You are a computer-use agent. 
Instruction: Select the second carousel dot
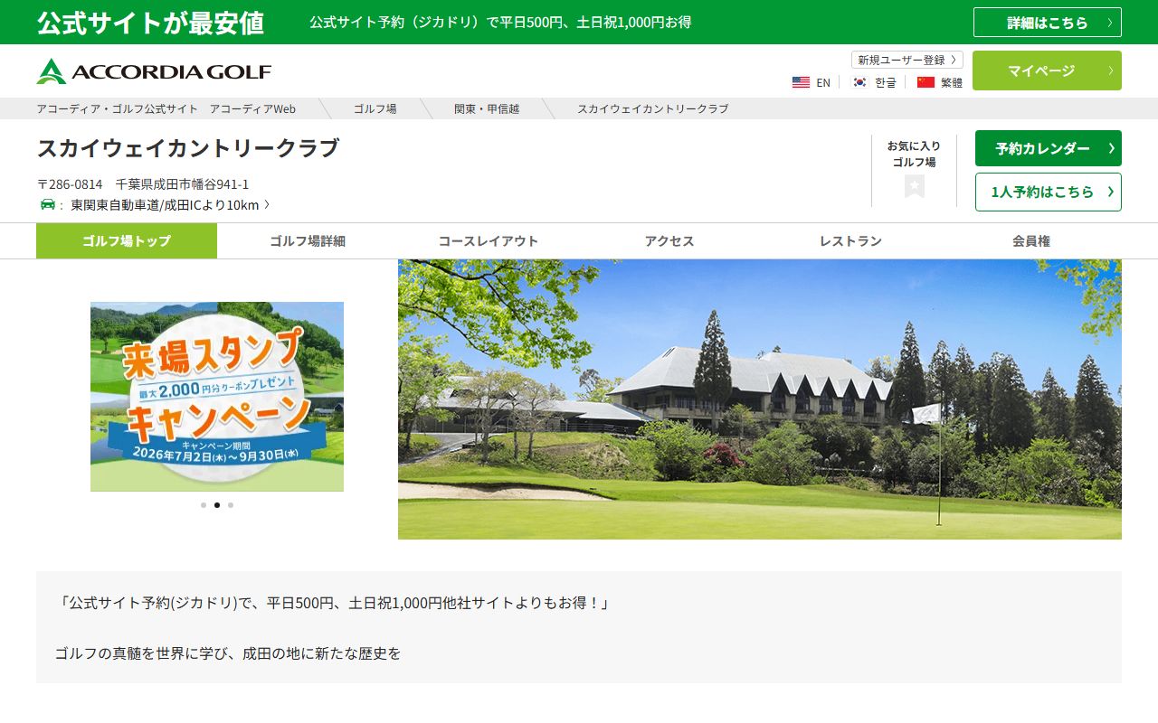pyautogui.click(x=217, y=505)
